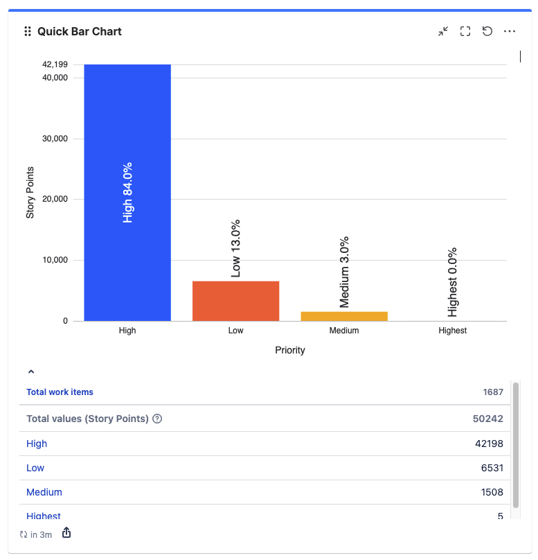Screen dimensions: 538x560
Task: Click the refresh countdown showing in 3m
Action: click(x=35, y=534)
